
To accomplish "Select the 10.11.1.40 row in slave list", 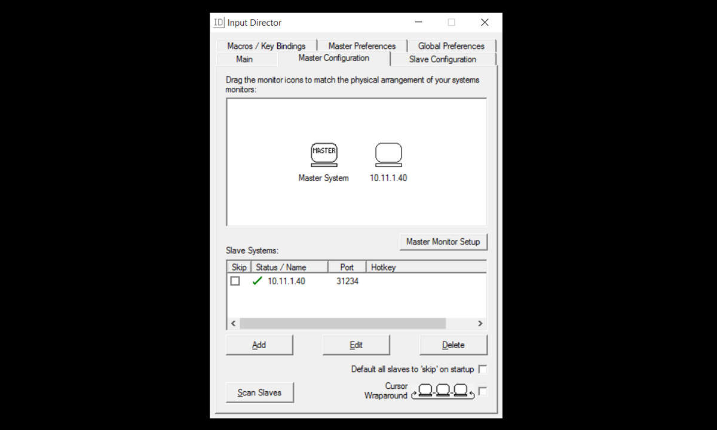I will click(x=356, y=281).
